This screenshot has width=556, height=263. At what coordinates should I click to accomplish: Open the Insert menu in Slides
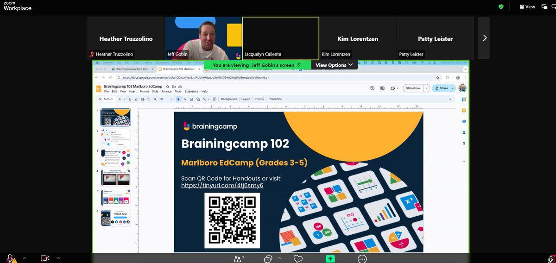click(133, 92)
